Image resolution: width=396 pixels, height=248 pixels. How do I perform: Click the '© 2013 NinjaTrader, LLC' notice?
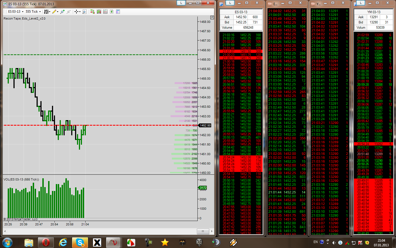point(21,219)
